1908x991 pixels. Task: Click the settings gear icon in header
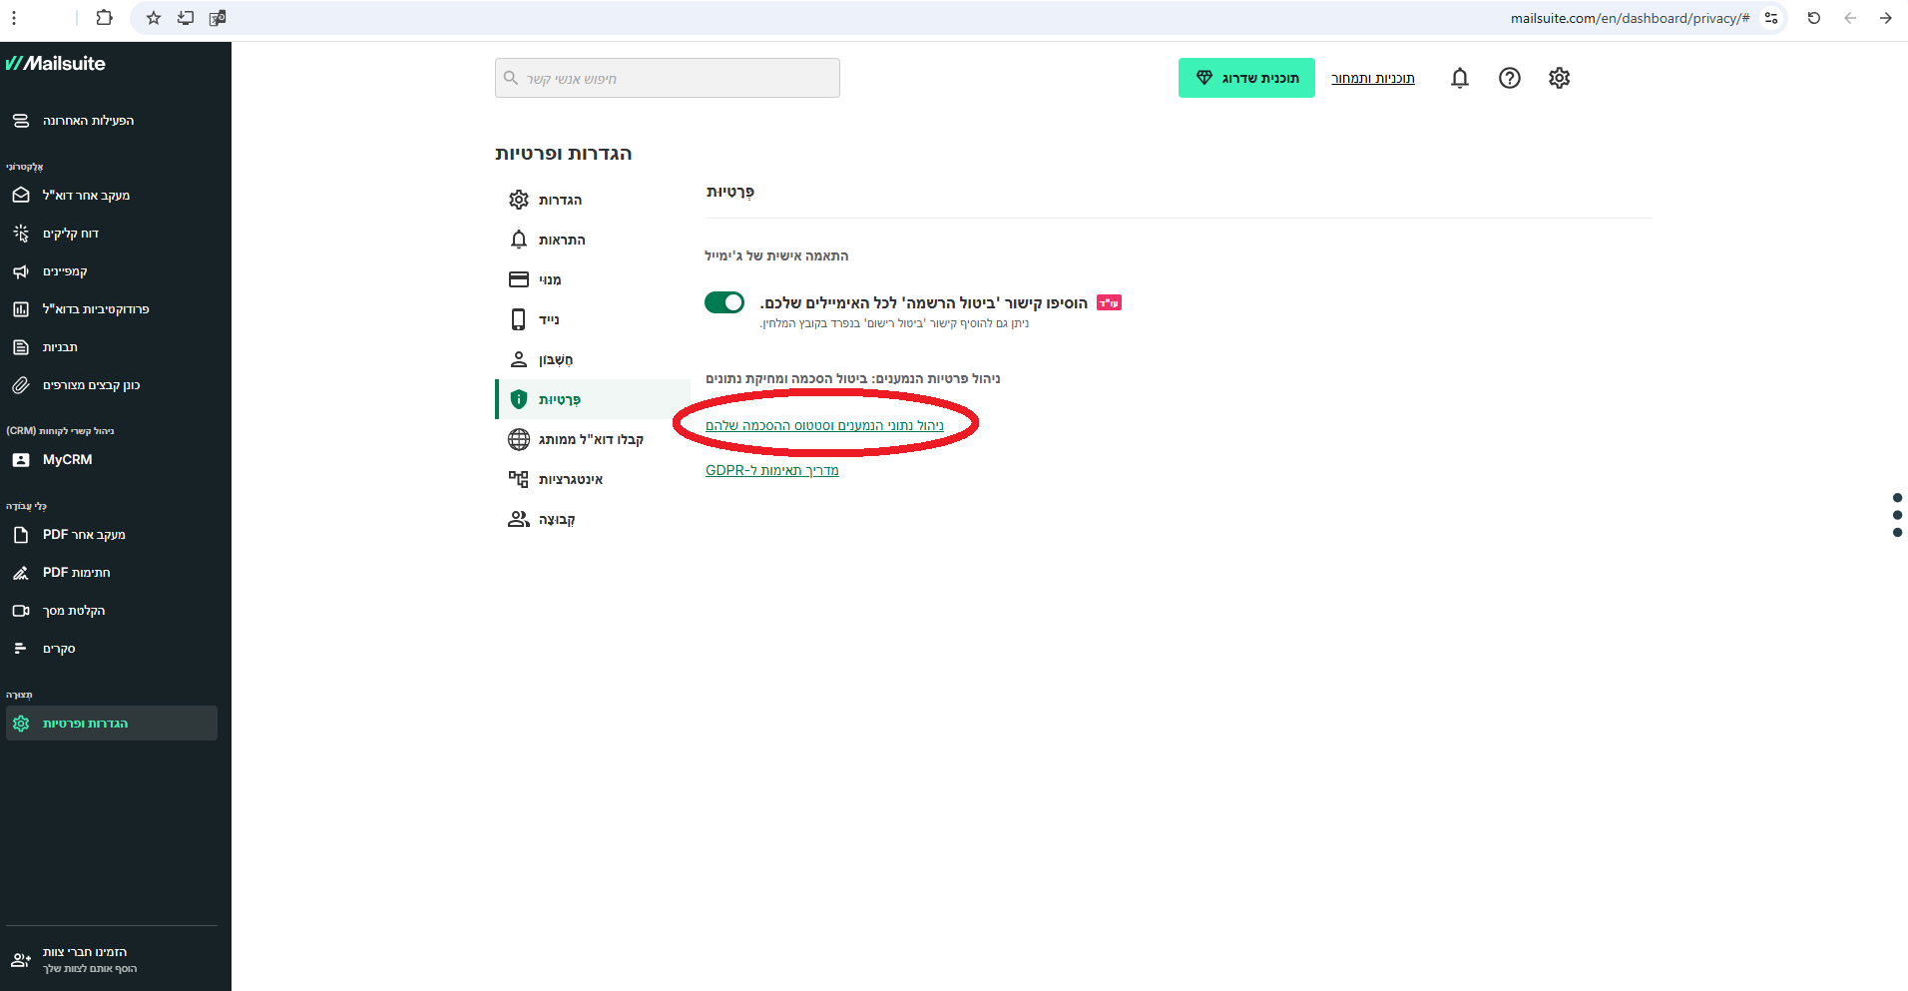coord(1559,78)
